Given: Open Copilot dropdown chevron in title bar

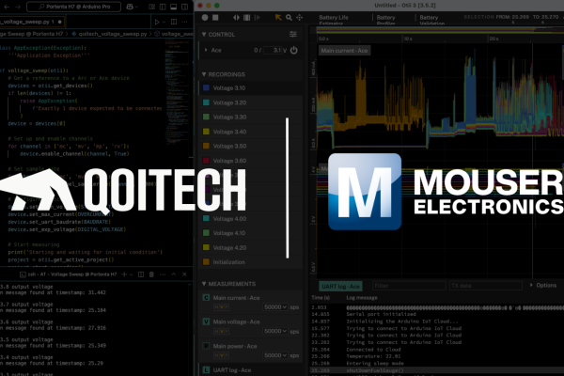Looking at the screenshot, I should (136, 7).
